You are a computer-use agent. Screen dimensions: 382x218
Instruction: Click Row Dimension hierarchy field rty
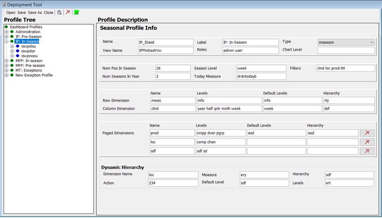[x=349, y=100]
